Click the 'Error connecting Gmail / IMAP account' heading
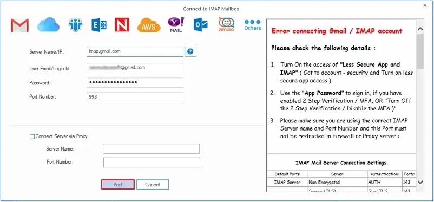The width and height of the screenshot is (434, 202). coord(337,31)
